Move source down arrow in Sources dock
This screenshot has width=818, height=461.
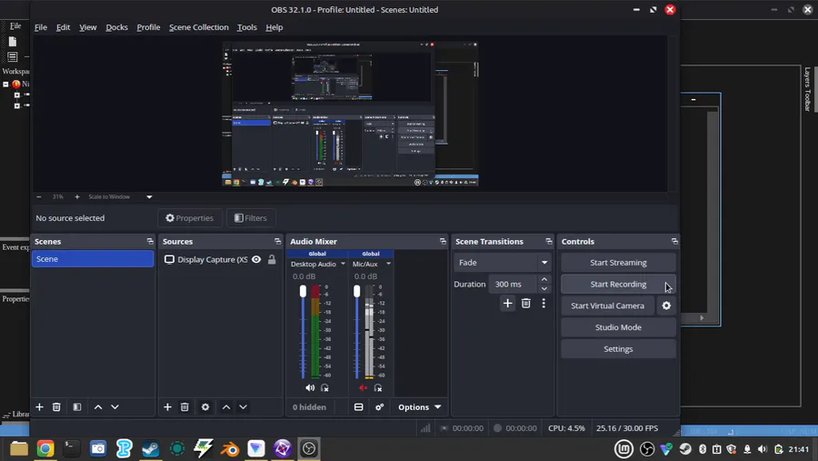(x=243, y=406)
